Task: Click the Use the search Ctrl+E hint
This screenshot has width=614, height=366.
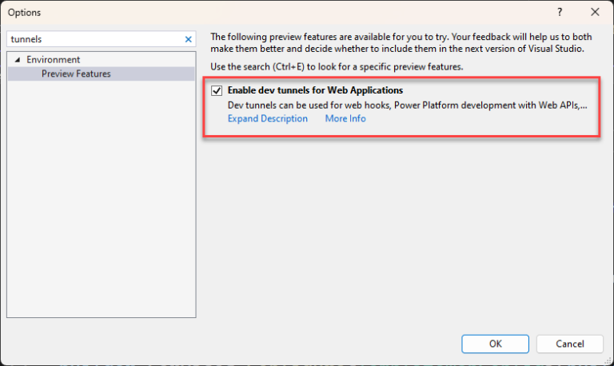Action: coord(337,67)
